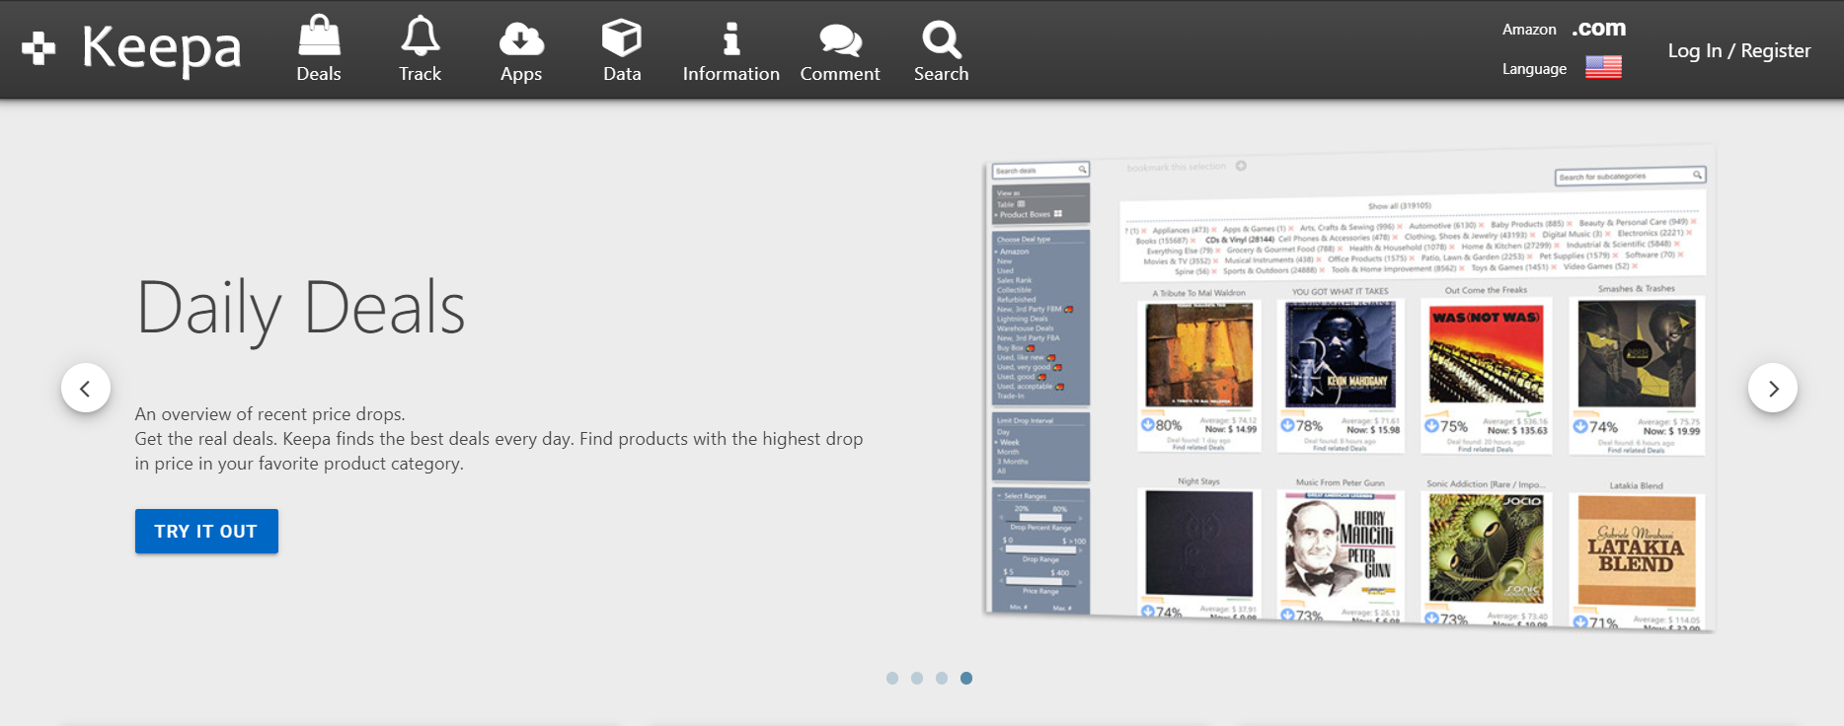Click the Keepa logo in the header
The height and width of the screenshot is (726, 1844).
click(x=132, y=48)
